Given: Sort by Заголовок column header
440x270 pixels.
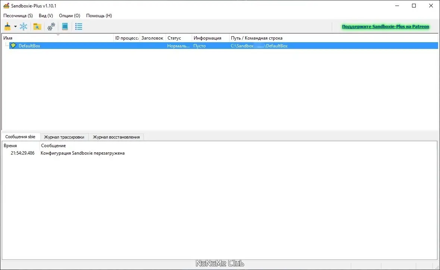Looking at the screenshot, I should point(152,38).
